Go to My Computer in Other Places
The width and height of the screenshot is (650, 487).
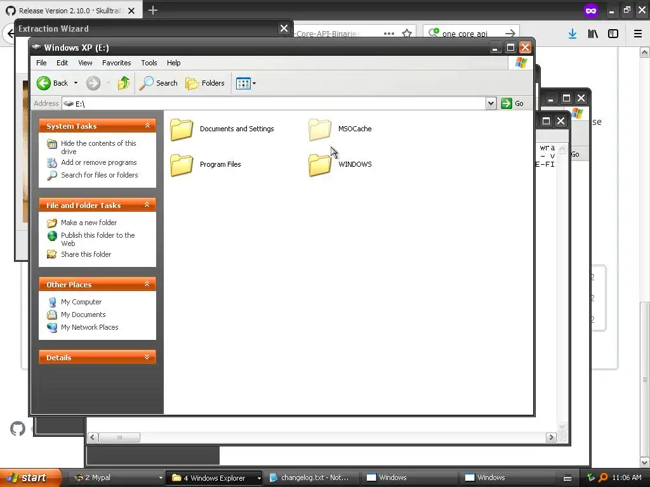click(x=81, y=302)
